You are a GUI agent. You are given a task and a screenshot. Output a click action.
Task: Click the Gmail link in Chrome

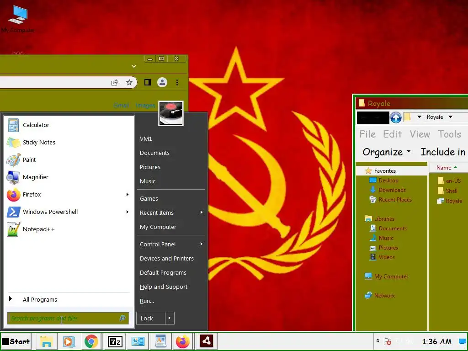point(121,106)
